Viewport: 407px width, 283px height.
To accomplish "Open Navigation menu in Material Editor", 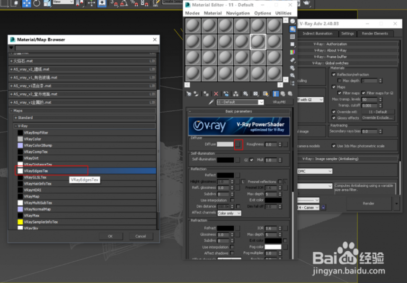I will coord(238,13).
